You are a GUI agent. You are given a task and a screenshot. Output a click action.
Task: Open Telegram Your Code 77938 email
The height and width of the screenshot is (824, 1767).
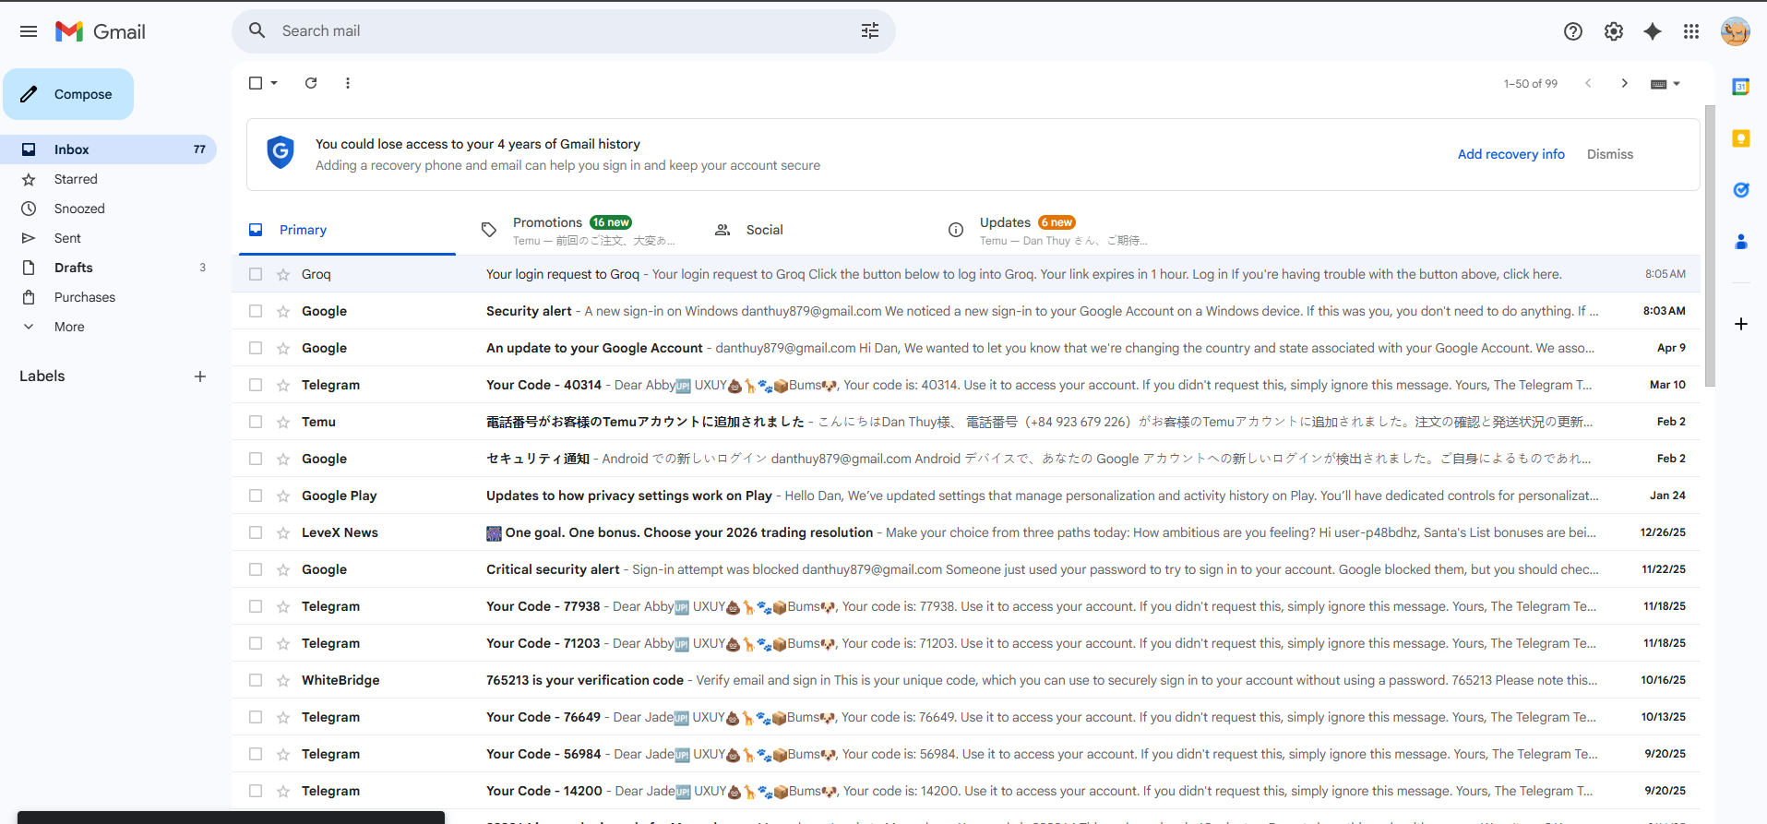tap(966, 606)
